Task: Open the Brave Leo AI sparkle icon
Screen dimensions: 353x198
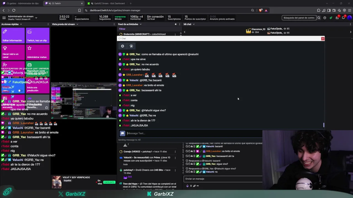Action: point(339,10)
